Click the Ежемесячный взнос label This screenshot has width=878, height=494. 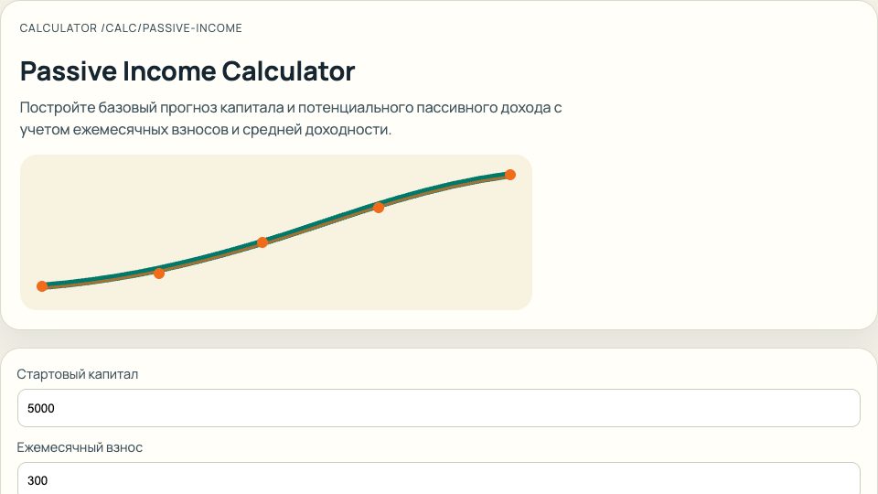80,447
